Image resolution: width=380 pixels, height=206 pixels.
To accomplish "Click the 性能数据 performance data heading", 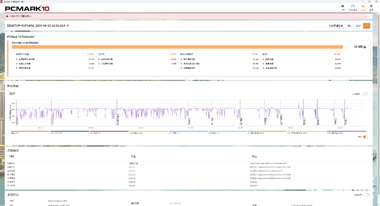I will (x=13, y=86).
